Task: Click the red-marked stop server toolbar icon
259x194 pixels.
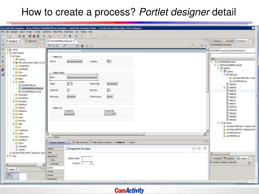Action: (34, 36)
